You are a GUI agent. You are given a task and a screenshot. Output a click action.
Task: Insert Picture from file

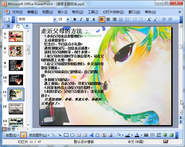(110, 135)
